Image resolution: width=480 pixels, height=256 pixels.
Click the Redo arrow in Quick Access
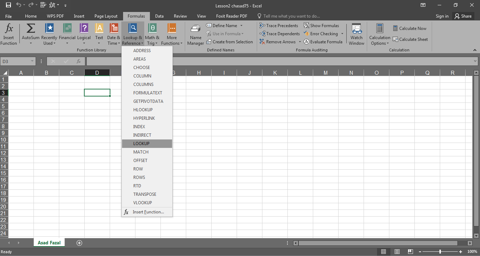pyautogui.click(x=32, y=5)
